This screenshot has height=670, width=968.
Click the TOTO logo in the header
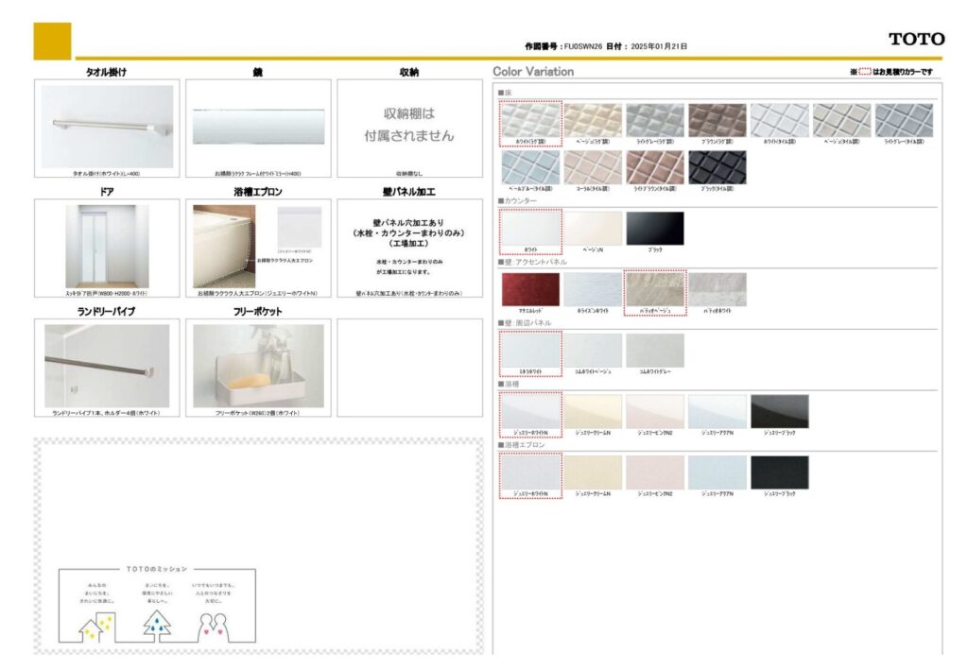pos(916,39)
